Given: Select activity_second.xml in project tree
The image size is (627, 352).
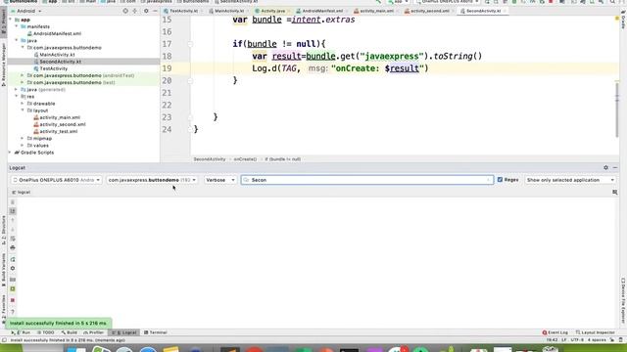Looking at the screenshot, I should tap(62, 124).
